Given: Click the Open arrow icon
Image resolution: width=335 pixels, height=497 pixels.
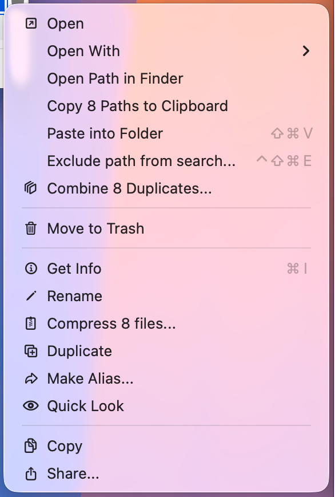Looking at the screenshot, I should [30, 23].
